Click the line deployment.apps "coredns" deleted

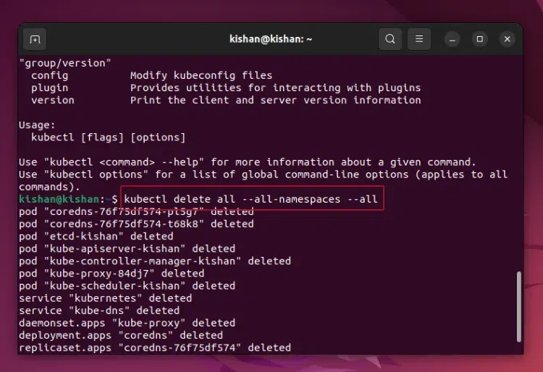point(121,335)
